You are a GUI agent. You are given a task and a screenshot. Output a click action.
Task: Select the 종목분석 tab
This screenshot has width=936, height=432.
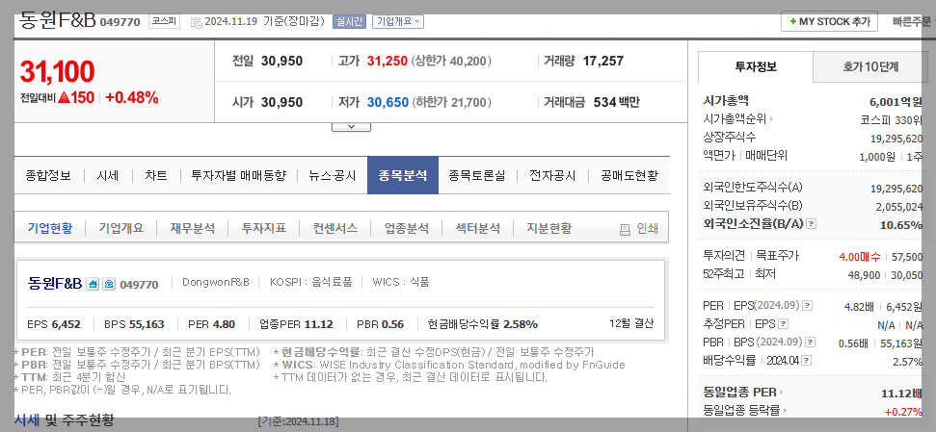[x=403, y=176]
